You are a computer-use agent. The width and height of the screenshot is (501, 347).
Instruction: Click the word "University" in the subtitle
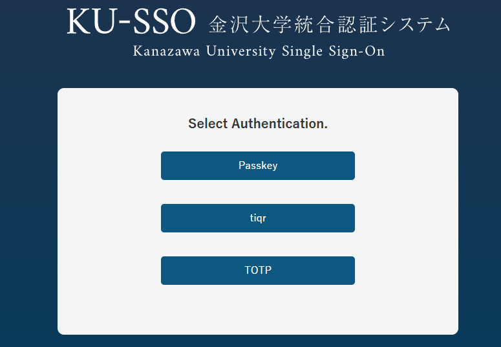coord(241,51)
